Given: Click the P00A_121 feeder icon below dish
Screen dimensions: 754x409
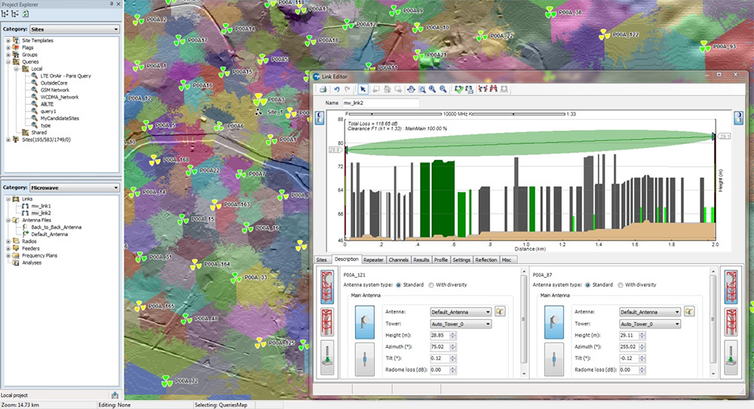Looking at the screenshot, I should [364, 359].
